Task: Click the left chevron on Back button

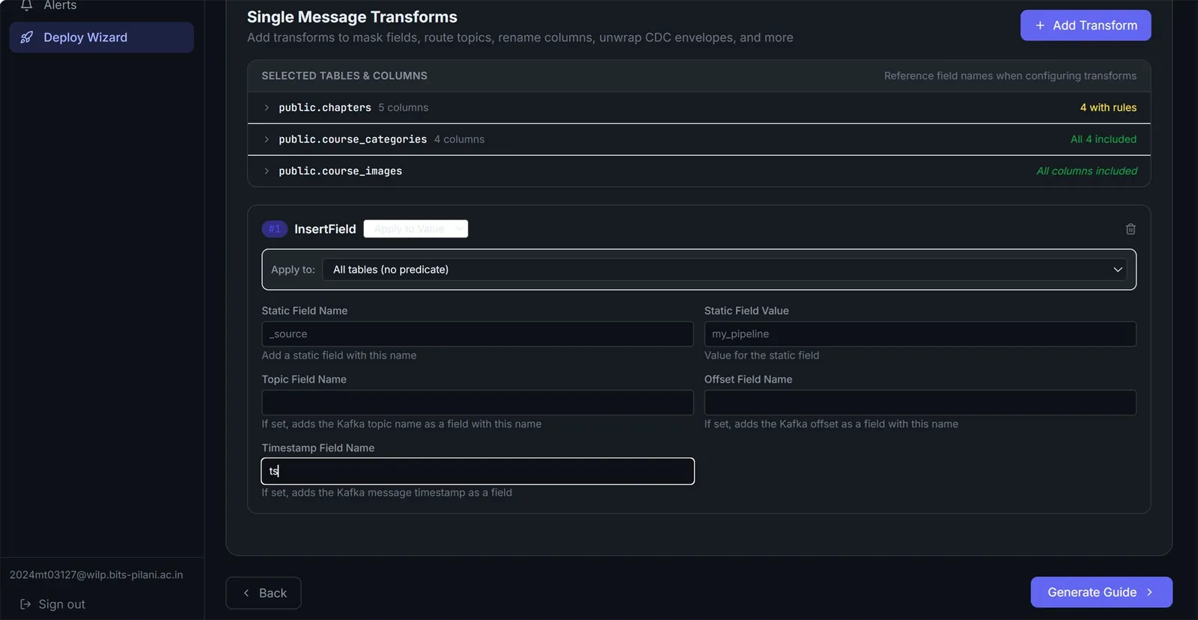Action: [x=246, y=593]
